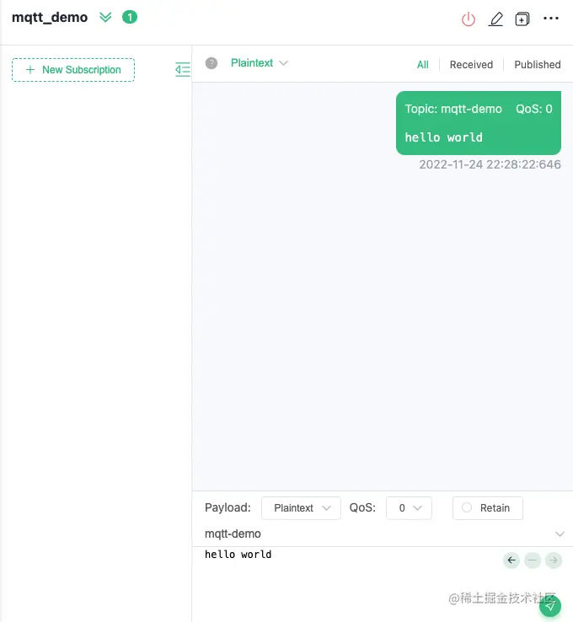Send message with green paper plane button

(x=550, y=606)
